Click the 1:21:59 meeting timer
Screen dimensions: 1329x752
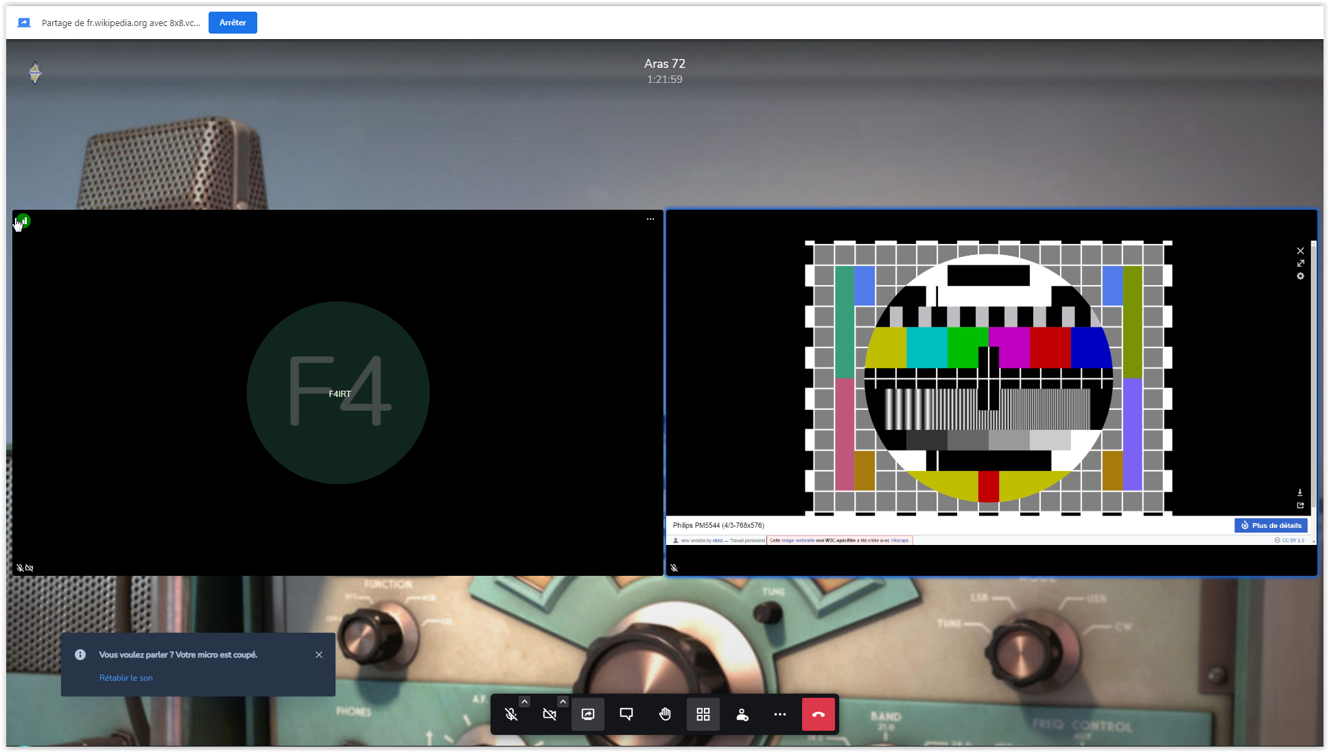click(x=664, y=80)
